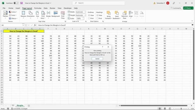Open the Comments pane

tap(176, 8)
